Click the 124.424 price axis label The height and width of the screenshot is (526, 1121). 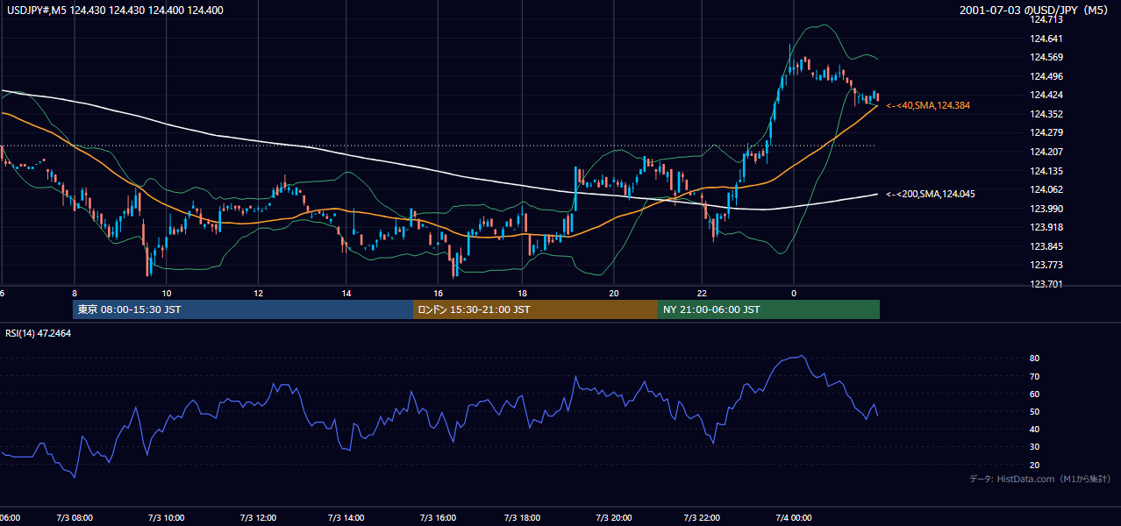[x=1046, y=96]
